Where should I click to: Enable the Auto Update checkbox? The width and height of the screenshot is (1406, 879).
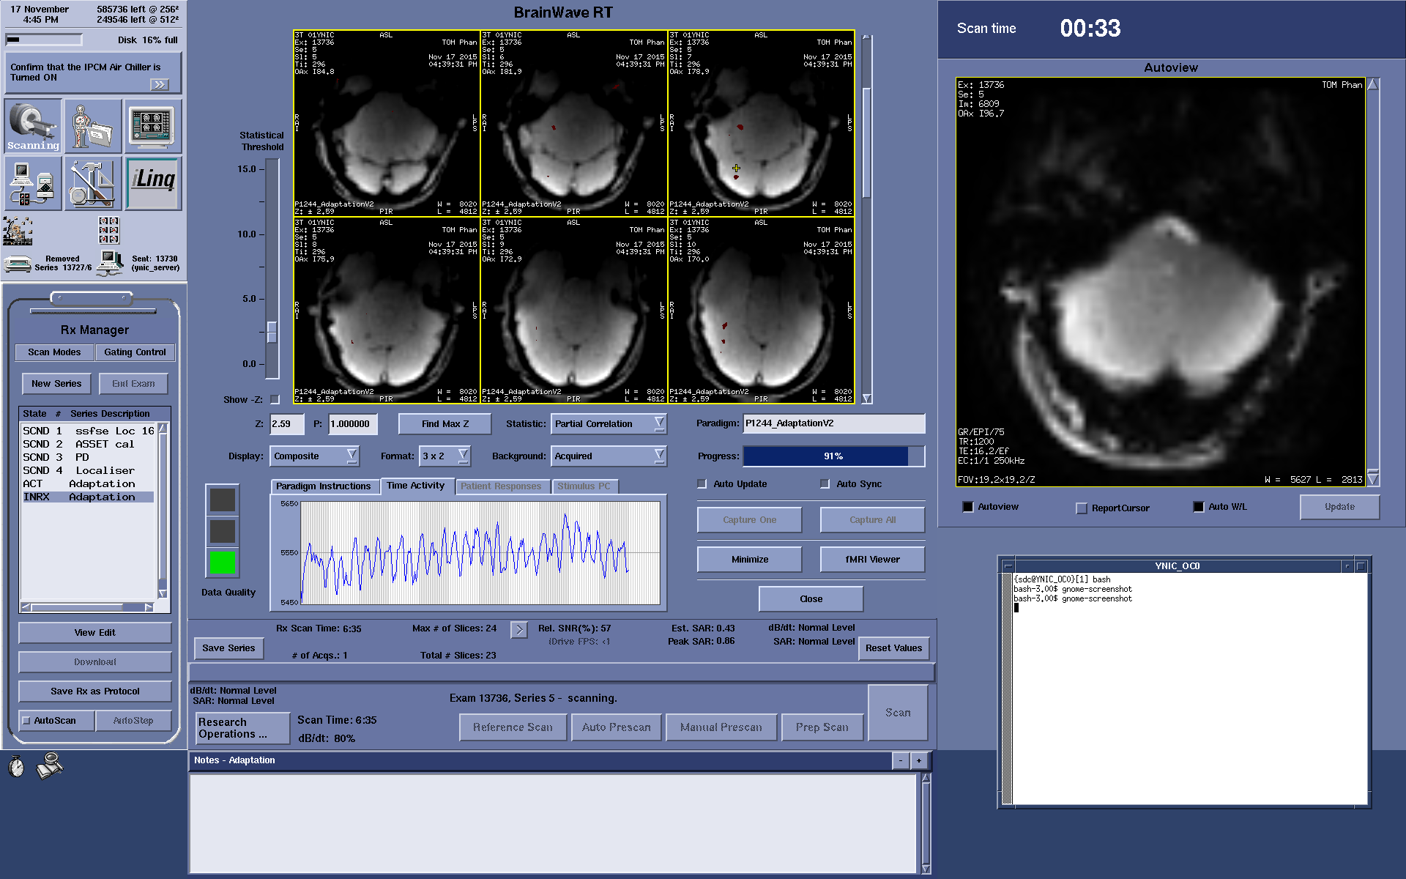click(702, 483)
